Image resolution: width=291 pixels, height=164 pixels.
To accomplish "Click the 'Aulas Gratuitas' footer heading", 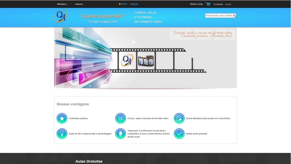I will 89,161.
